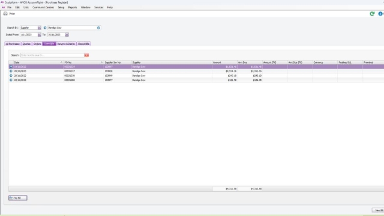Viewport: 384px width, 216px height.
Task: Click the Amount column header
Action: (224, 62)
